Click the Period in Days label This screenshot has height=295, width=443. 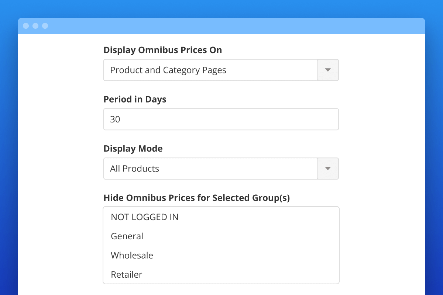pos(135,99)
